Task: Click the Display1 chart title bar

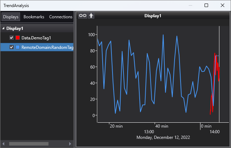Action: click(x=153, y=16)
